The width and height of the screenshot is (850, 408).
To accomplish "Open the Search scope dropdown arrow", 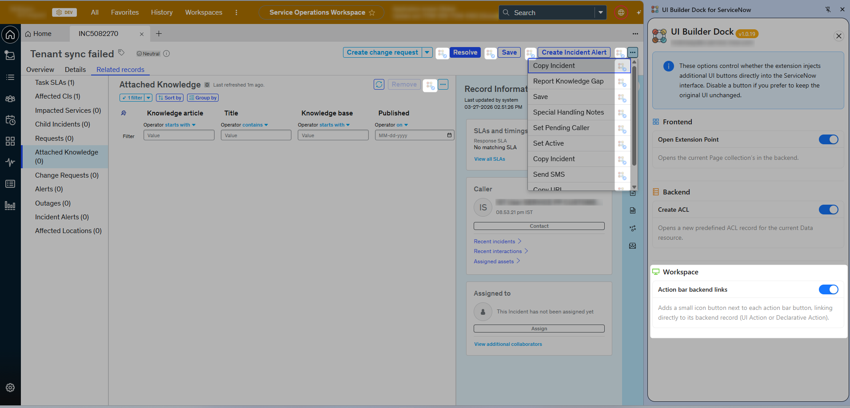I will click(600, 12).
